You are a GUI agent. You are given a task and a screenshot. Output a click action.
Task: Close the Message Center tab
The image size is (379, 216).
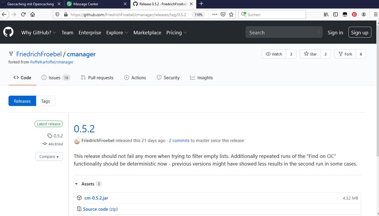click(x=125, y=4)
